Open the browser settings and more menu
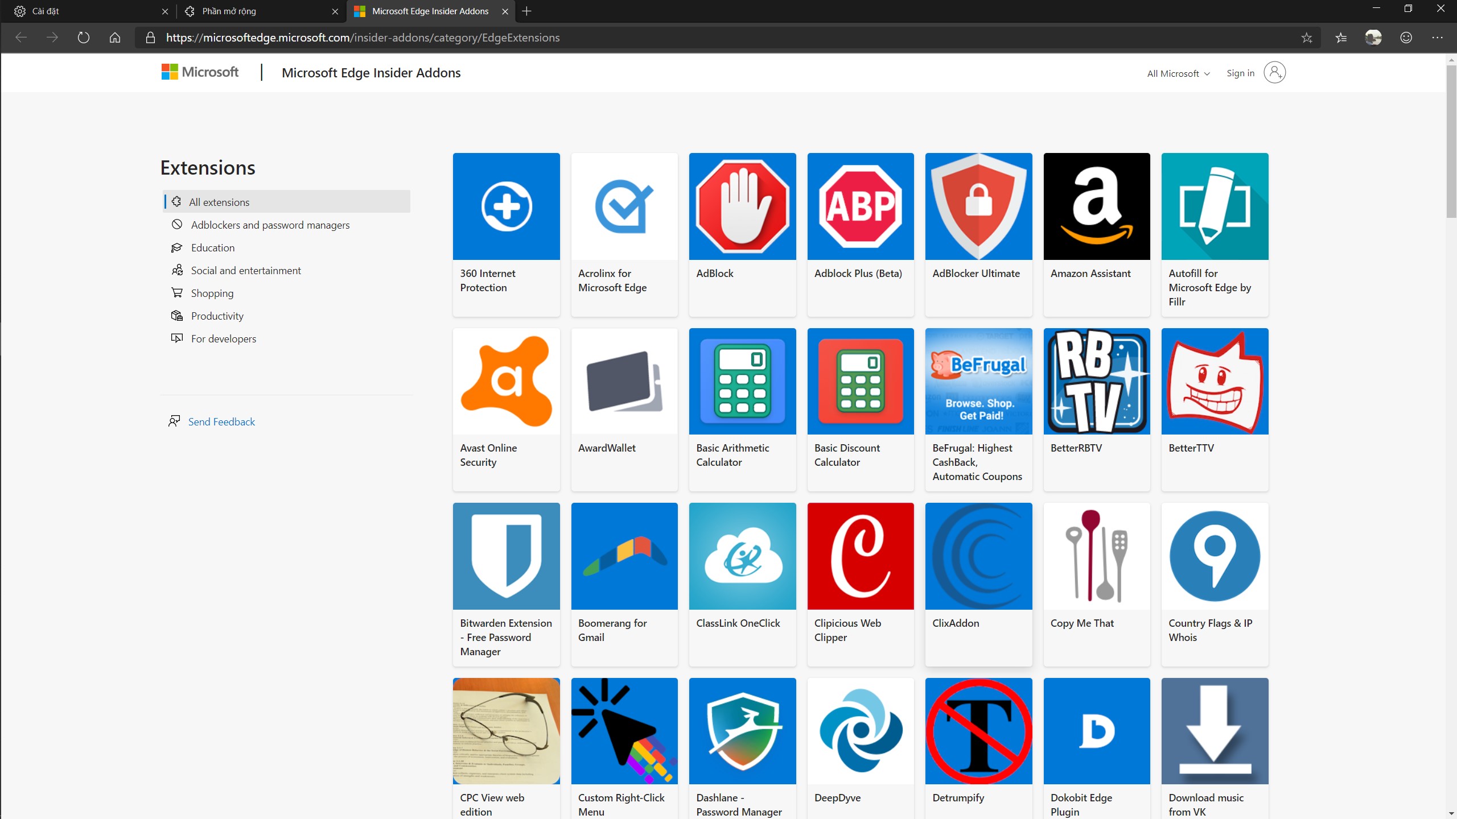 pos(1438,38)
